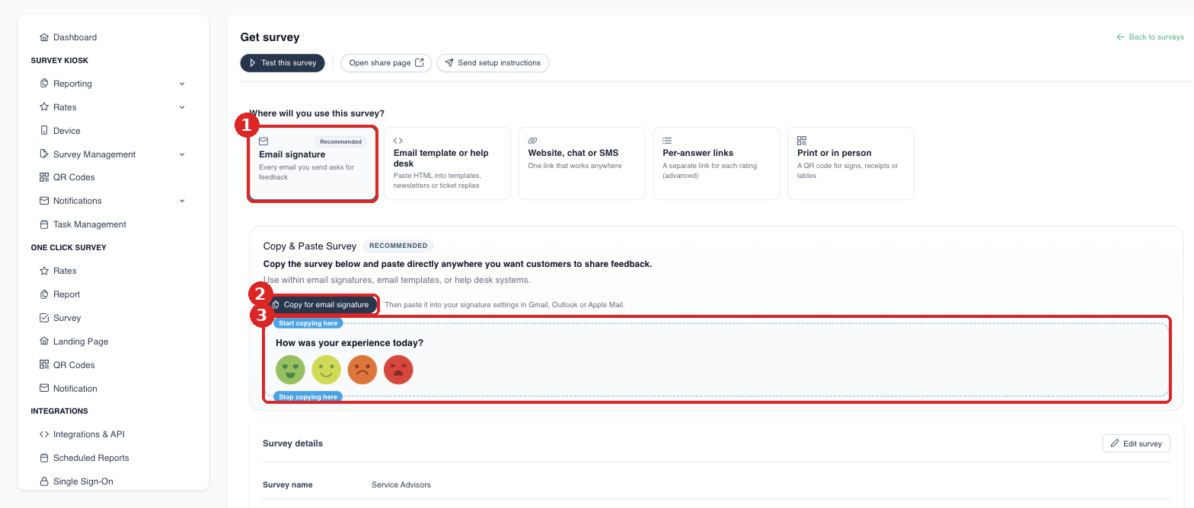Select the Email signature option card
The image size is (1194, 508).
(x=313, y=164)
